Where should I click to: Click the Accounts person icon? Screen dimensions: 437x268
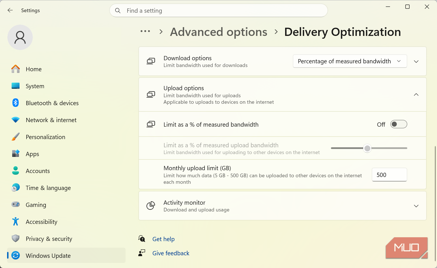(16, 170)
